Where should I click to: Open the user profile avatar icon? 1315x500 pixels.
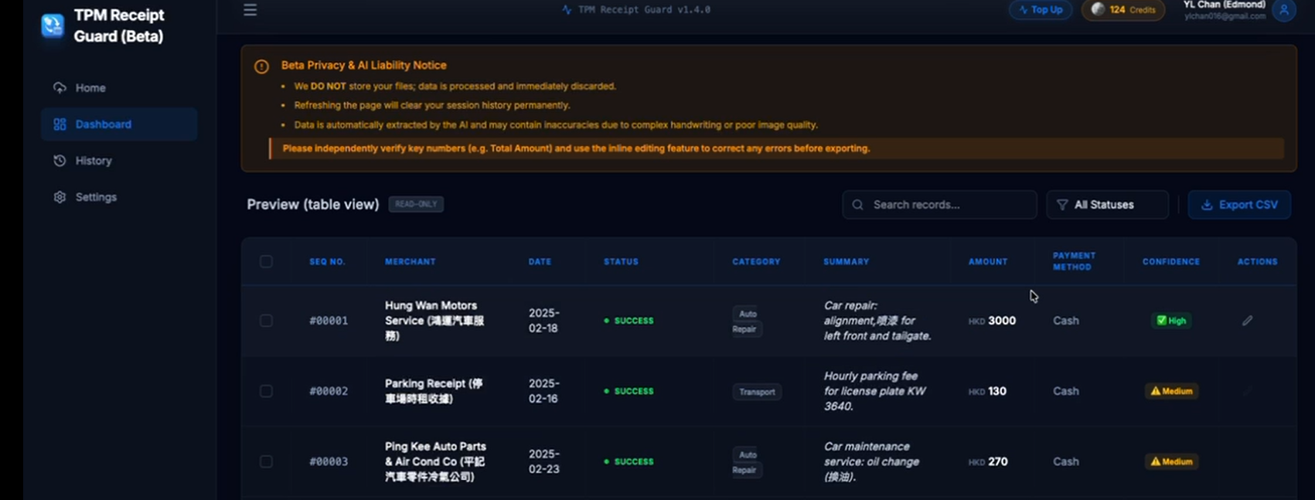[1283, 10]
